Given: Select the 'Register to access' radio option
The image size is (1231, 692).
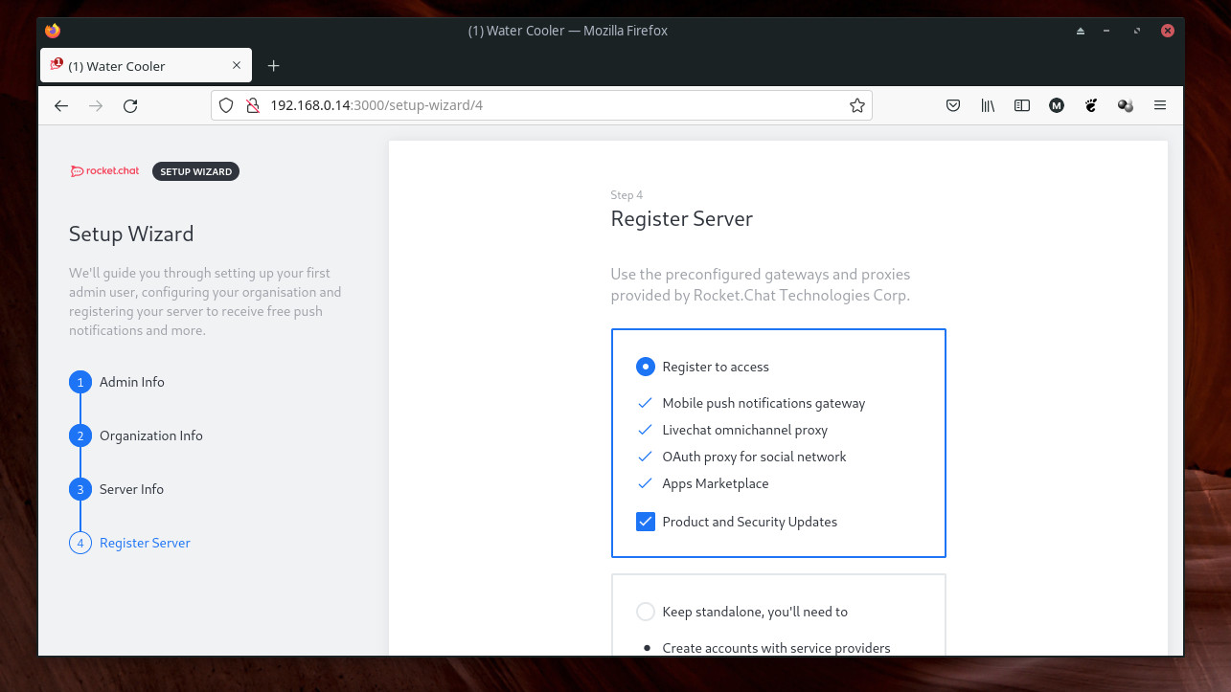Looking at the screenshot, I should 646,367.
